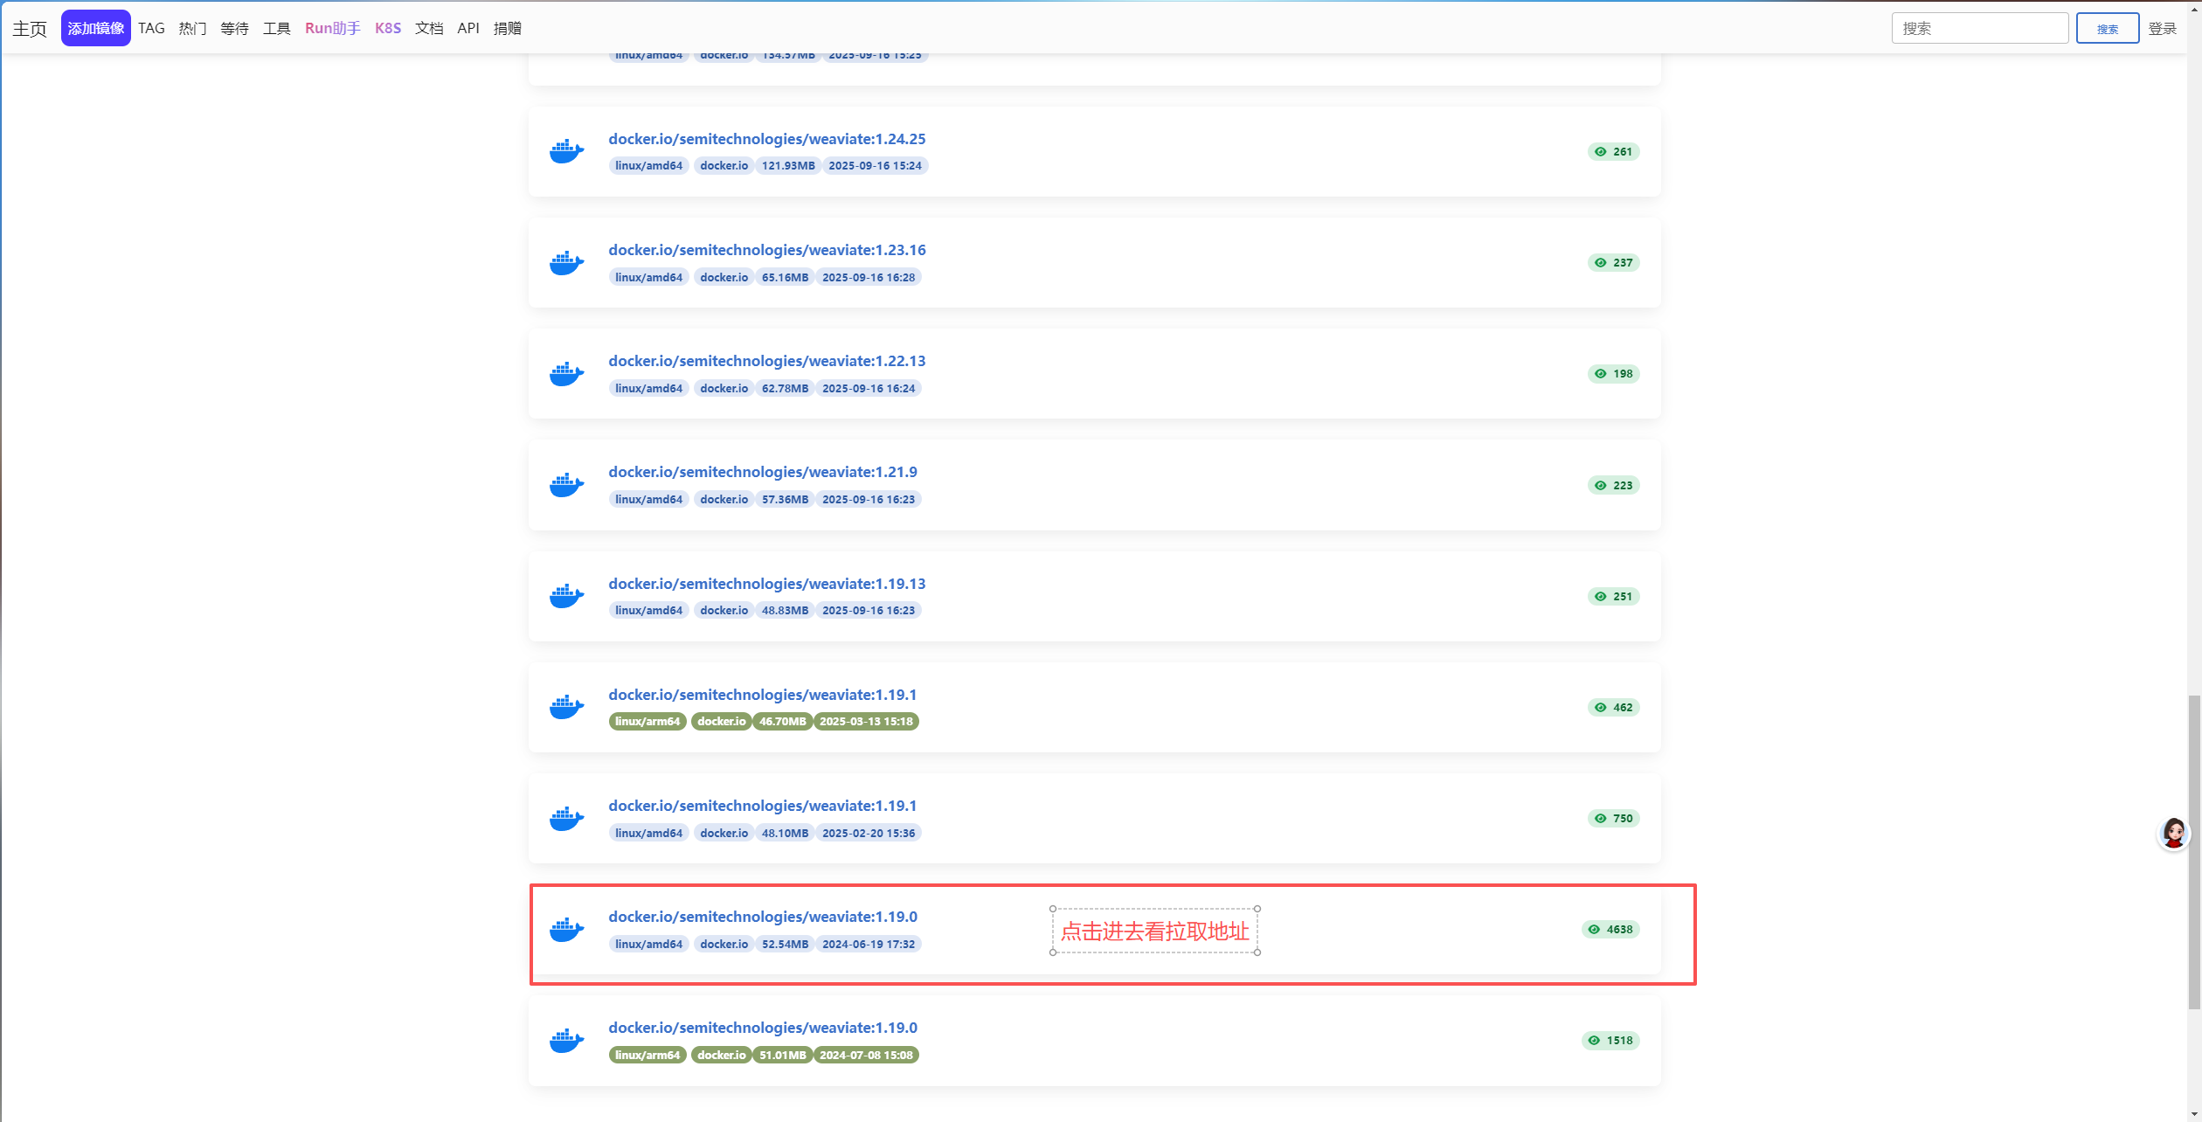The width and height of the screenshot is (2202, 1122).
Task: Open the chat assistant avatar icon
Action: tap(2173, 833)
